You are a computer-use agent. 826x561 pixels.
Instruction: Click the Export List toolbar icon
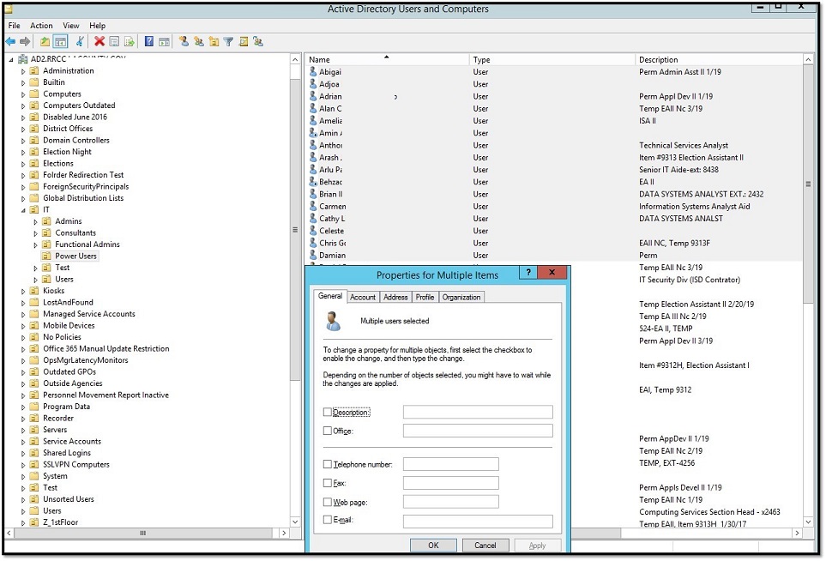[x=129, y=42]
